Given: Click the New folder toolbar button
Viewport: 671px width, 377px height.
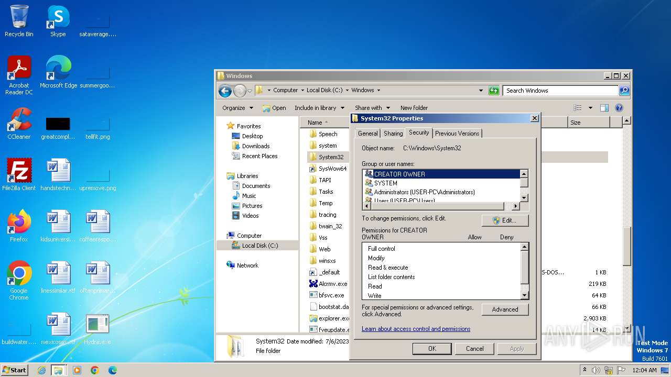Looking at the screenshot, I should point(414,108).
